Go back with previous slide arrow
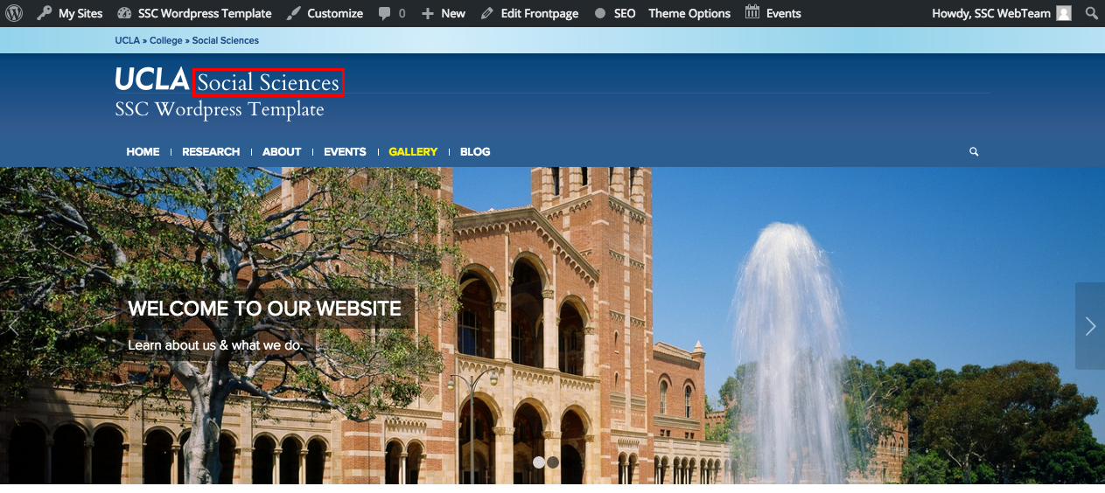 point(13,326)
